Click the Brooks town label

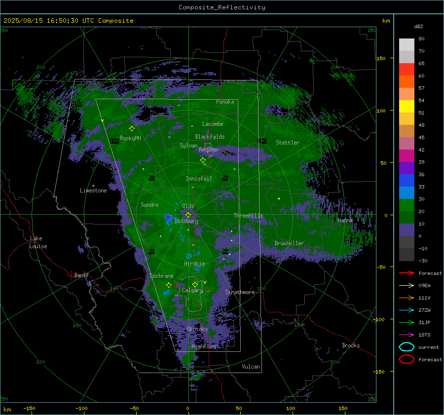coord(351,345)
